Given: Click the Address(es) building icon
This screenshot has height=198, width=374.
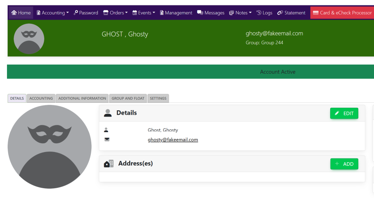Looking at the screenshot, I should (x=109, y=164).
